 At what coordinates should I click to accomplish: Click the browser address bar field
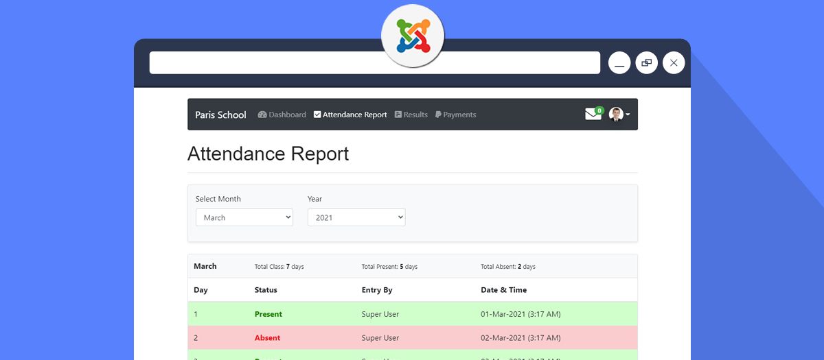[375, 62]
